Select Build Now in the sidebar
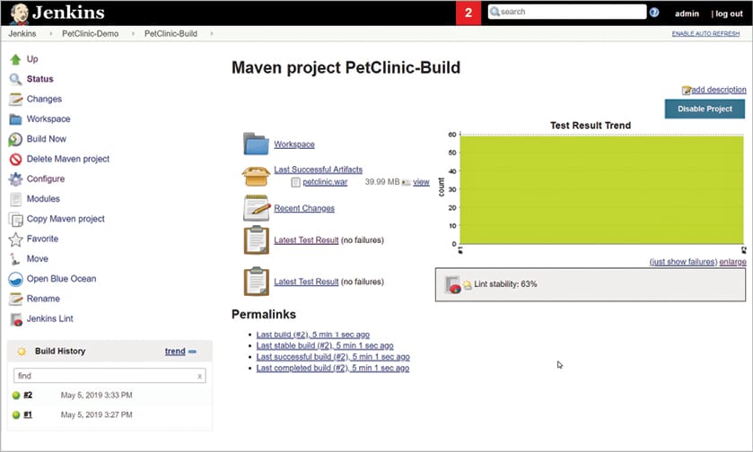753x452 pixels. click(47, 139)
